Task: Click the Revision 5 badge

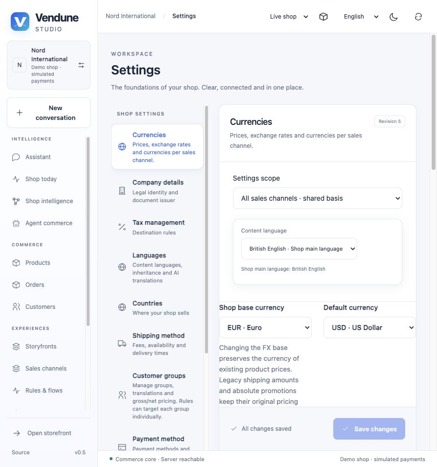Action: point(390,121)
